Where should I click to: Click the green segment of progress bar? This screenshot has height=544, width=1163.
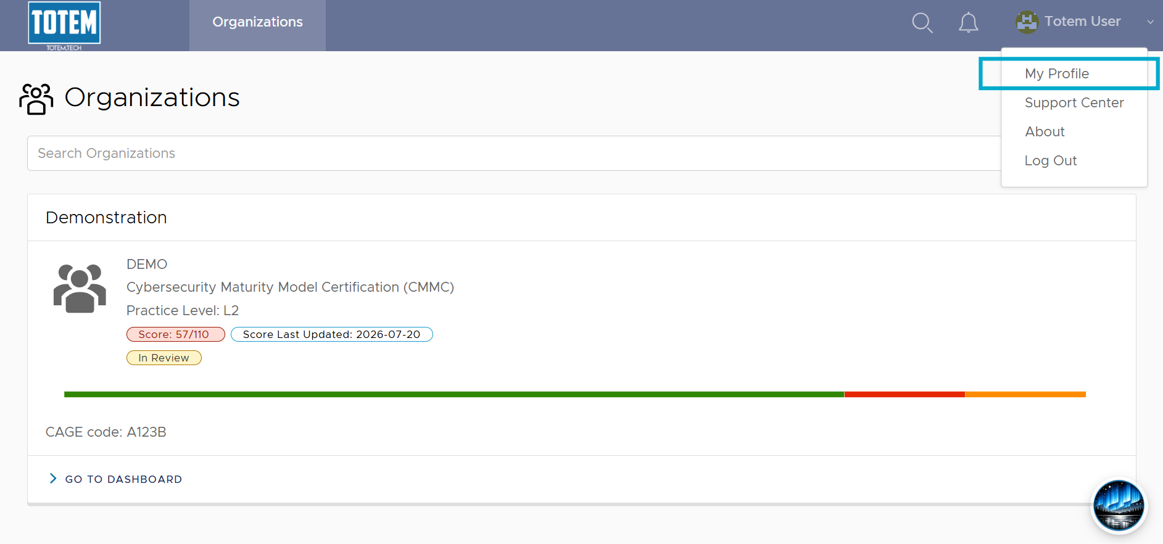454,394
